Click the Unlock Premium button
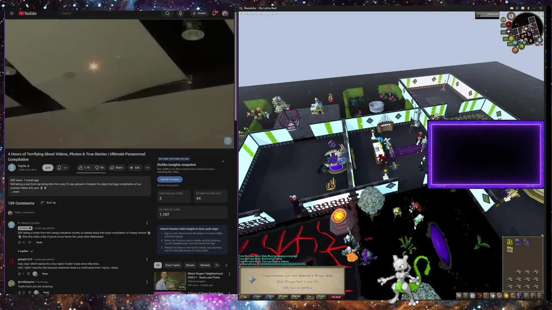Viewport: 552px width, 310px height. pos(170,179)
